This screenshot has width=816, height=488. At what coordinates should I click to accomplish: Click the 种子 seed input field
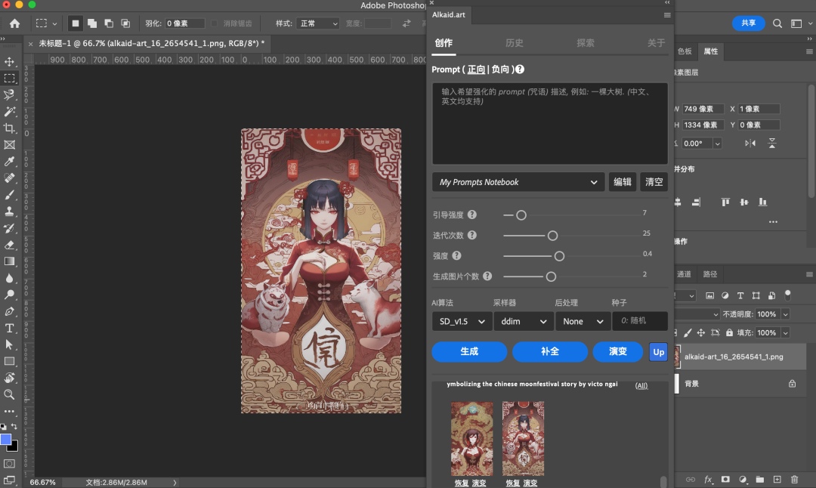640,321
